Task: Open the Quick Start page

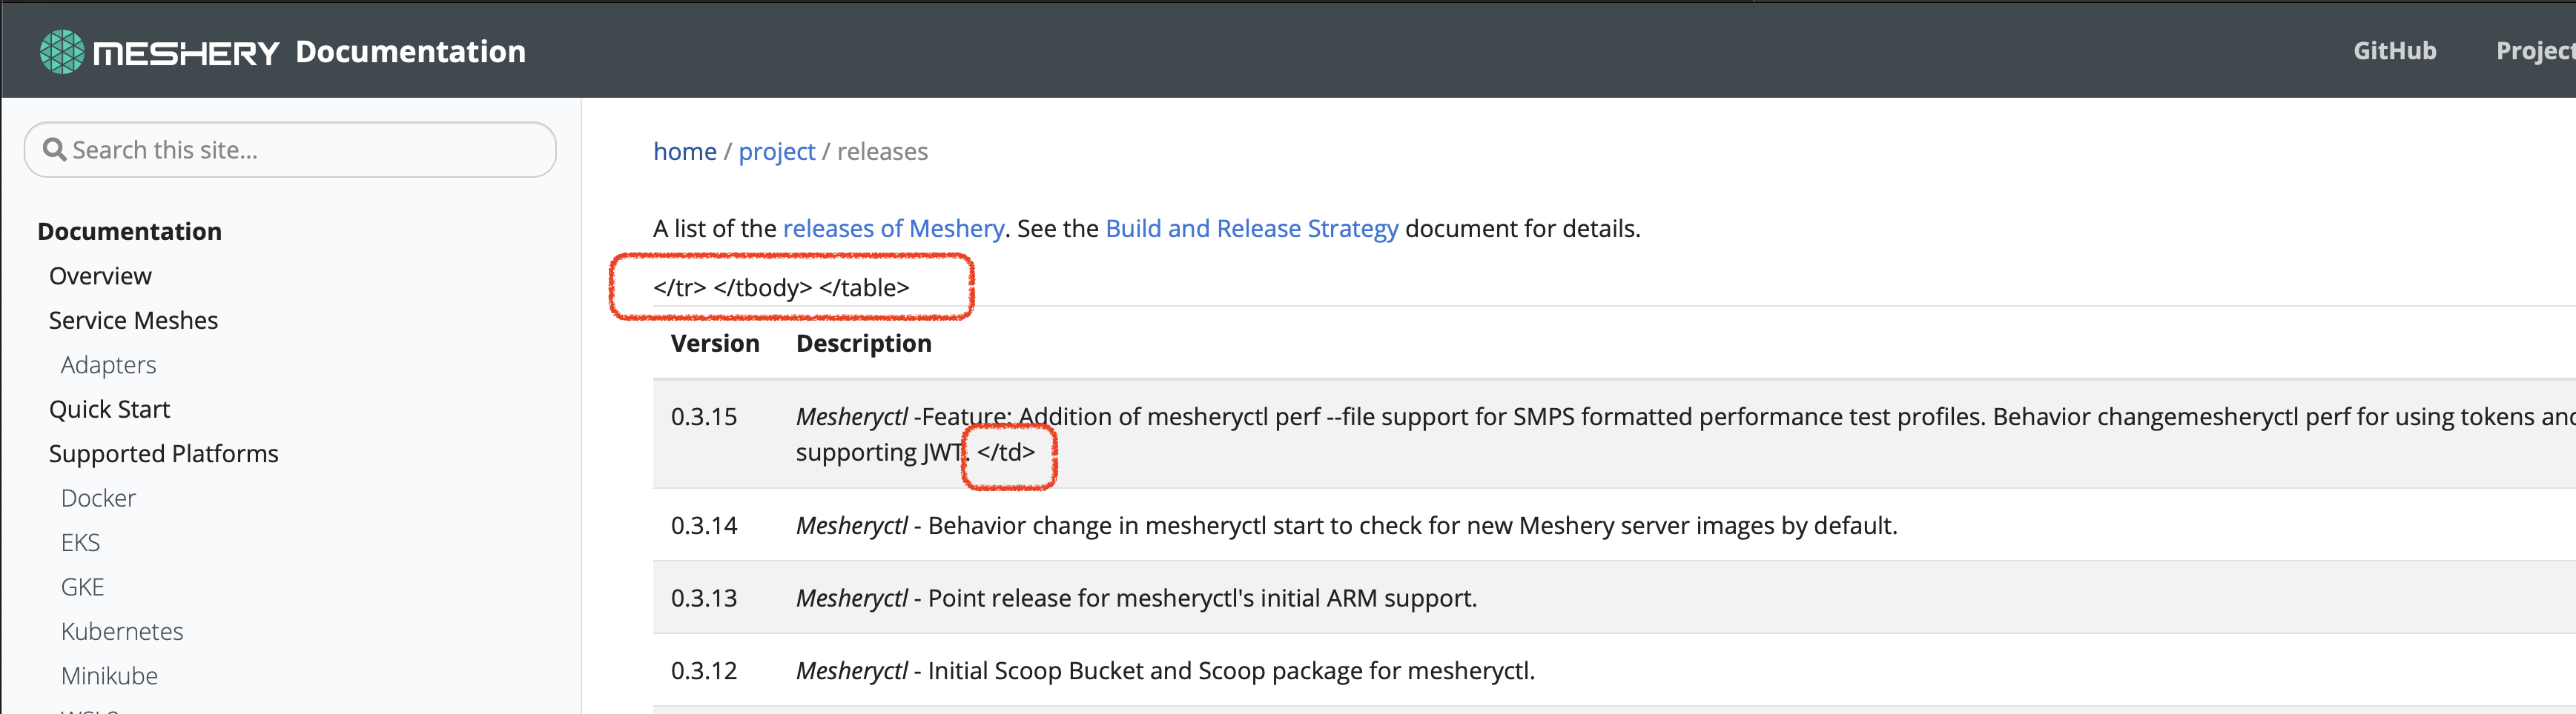Action: coord(109,408)
